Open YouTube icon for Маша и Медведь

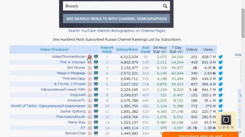click(90, 73)
